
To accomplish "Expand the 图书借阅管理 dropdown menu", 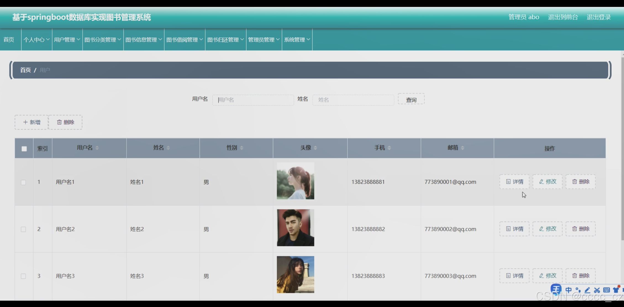I will pos(185,40).
